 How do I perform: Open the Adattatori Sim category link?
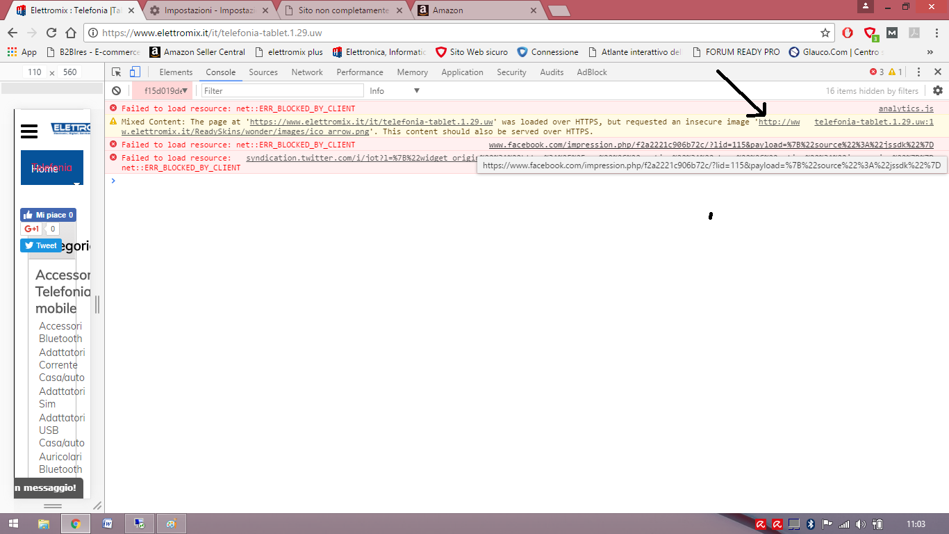point(62,398)
